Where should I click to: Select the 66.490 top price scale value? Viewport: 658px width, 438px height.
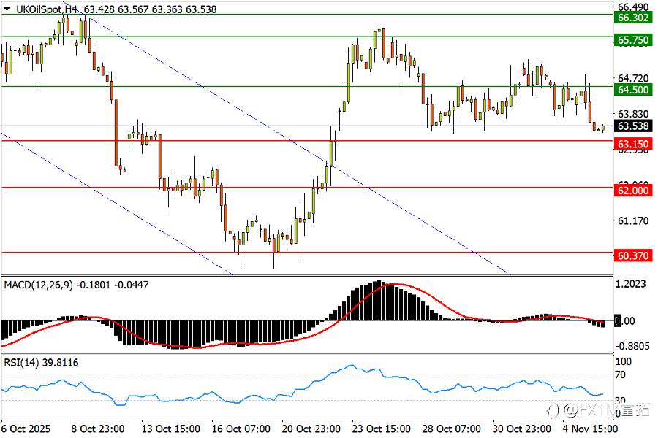(633, 7)
